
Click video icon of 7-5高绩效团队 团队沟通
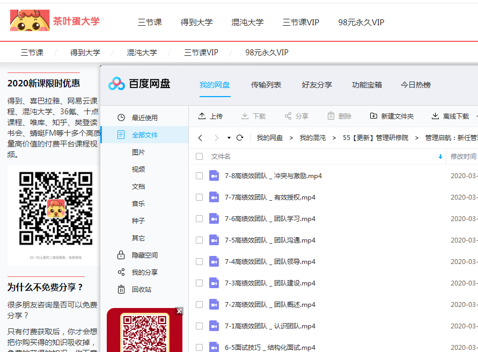click(214, 240)
